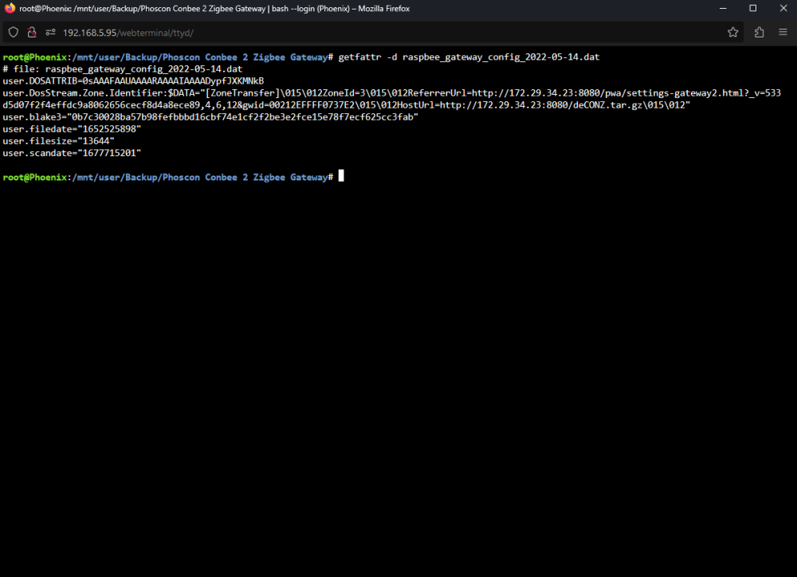Click root@Phoenix in the first prompt line

click(34, 57)
